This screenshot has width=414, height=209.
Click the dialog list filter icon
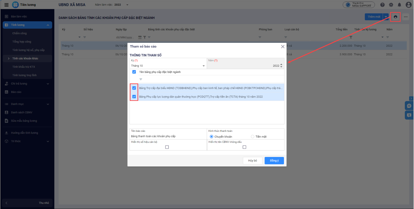(x=141, y=79)
